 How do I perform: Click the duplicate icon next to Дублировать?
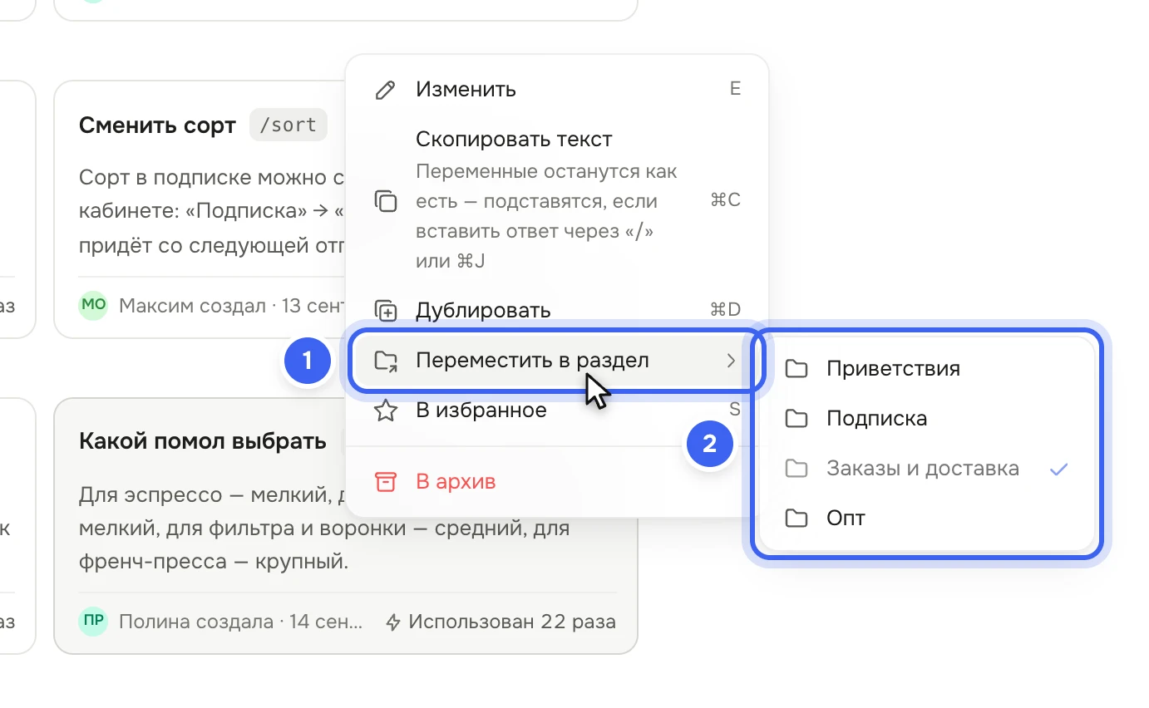[386, 311]
